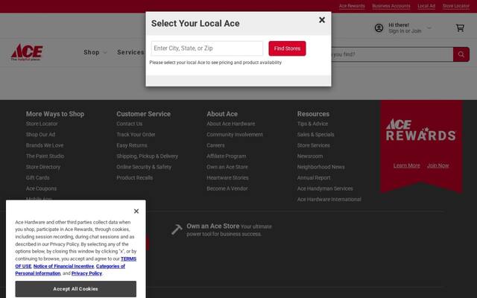Click the hammer icon beside Own an Ace Store
This screenshot has width=477, height=298.
tap(177, 229)
